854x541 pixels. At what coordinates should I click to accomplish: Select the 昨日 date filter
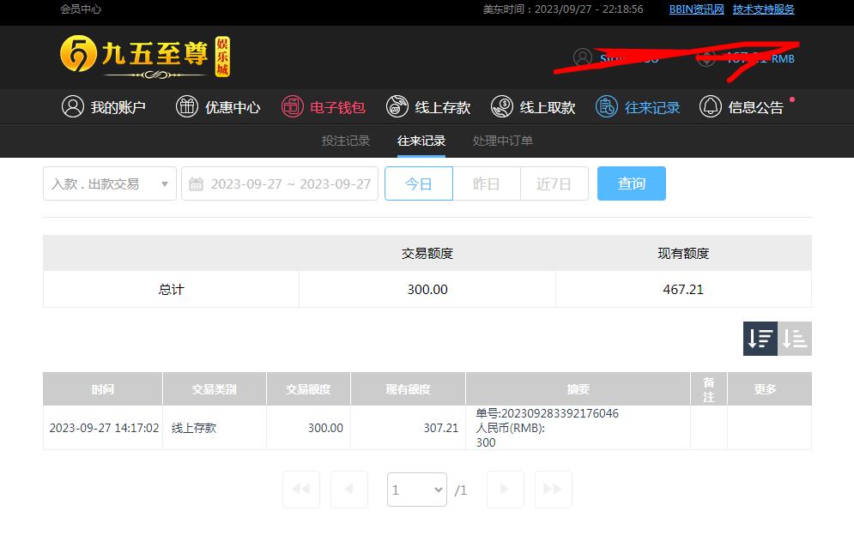point(487,184)
